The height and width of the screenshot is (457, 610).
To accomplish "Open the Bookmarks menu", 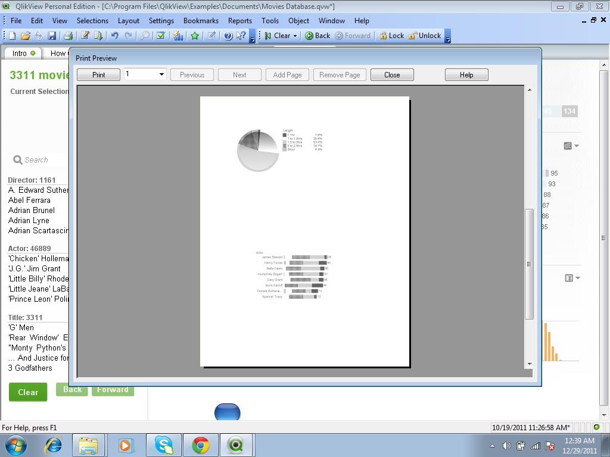I will click(x=201, y=21).
